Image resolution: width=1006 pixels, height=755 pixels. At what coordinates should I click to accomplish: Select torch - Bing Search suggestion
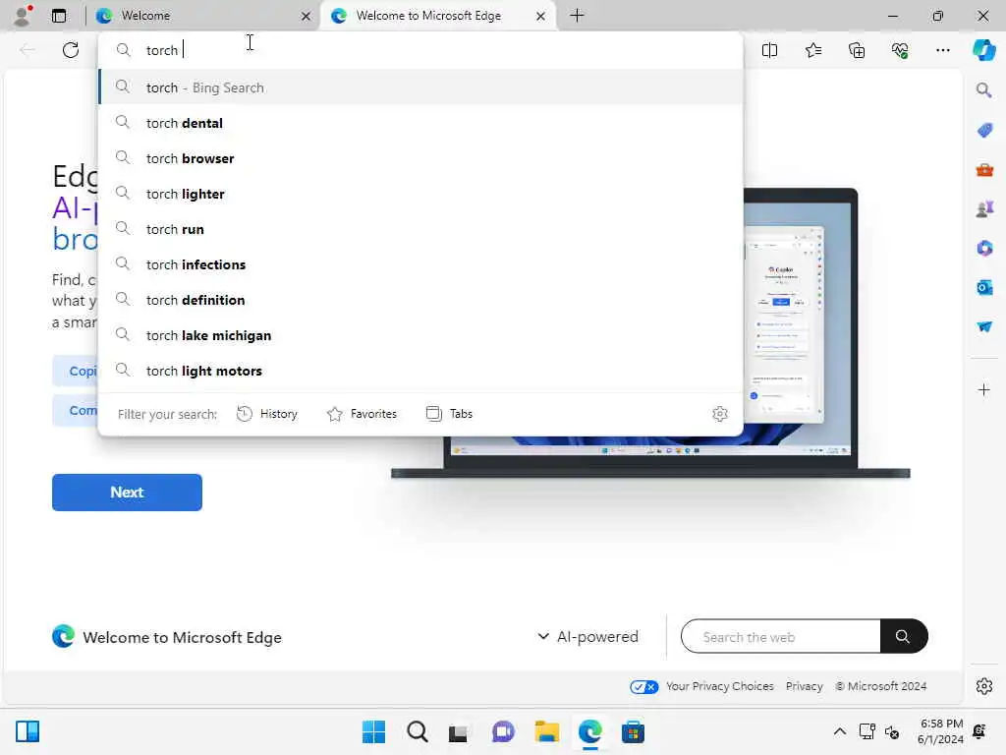(420, 87)
